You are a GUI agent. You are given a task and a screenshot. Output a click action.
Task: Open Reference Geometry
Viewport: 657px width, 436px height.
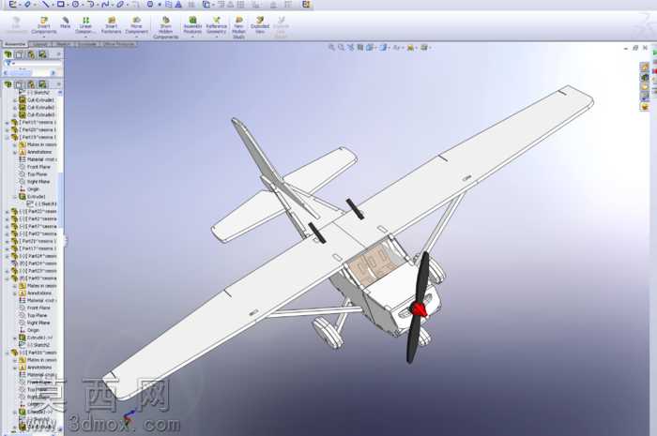216,25
